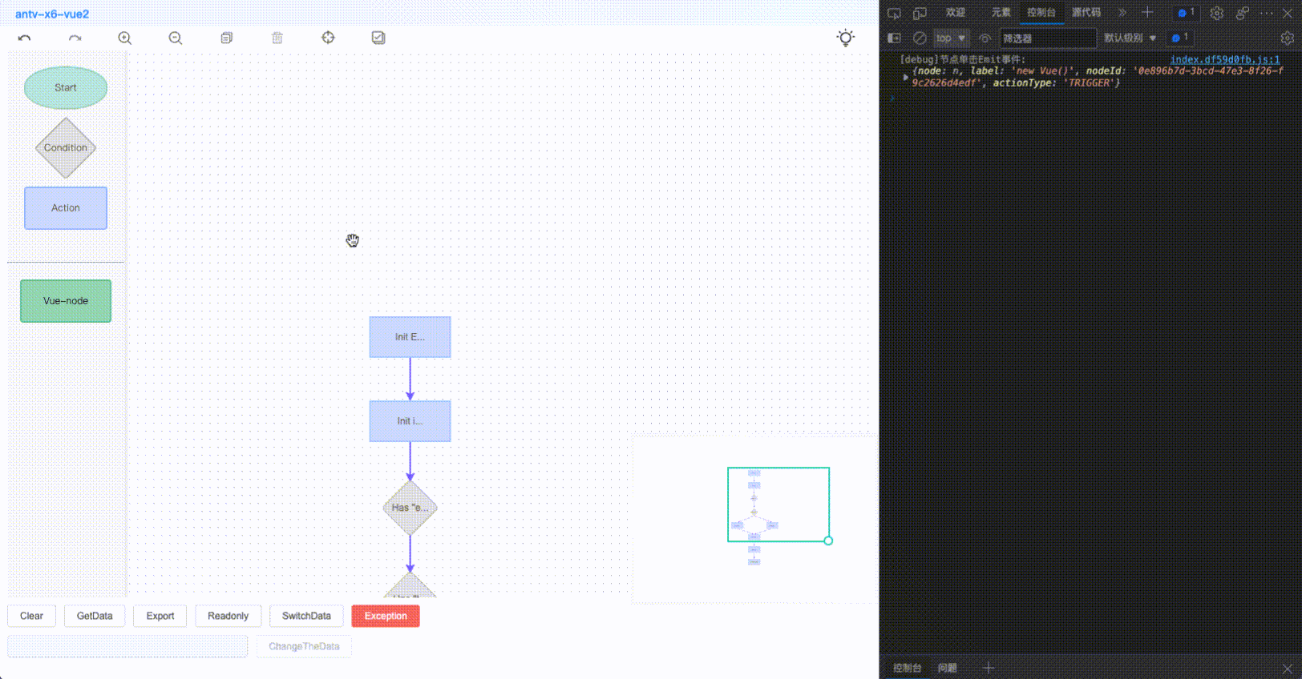The width and height of the screenshot is (1302, 679).
Task: Click the clear console icon
Action: [x=920, y=38]
